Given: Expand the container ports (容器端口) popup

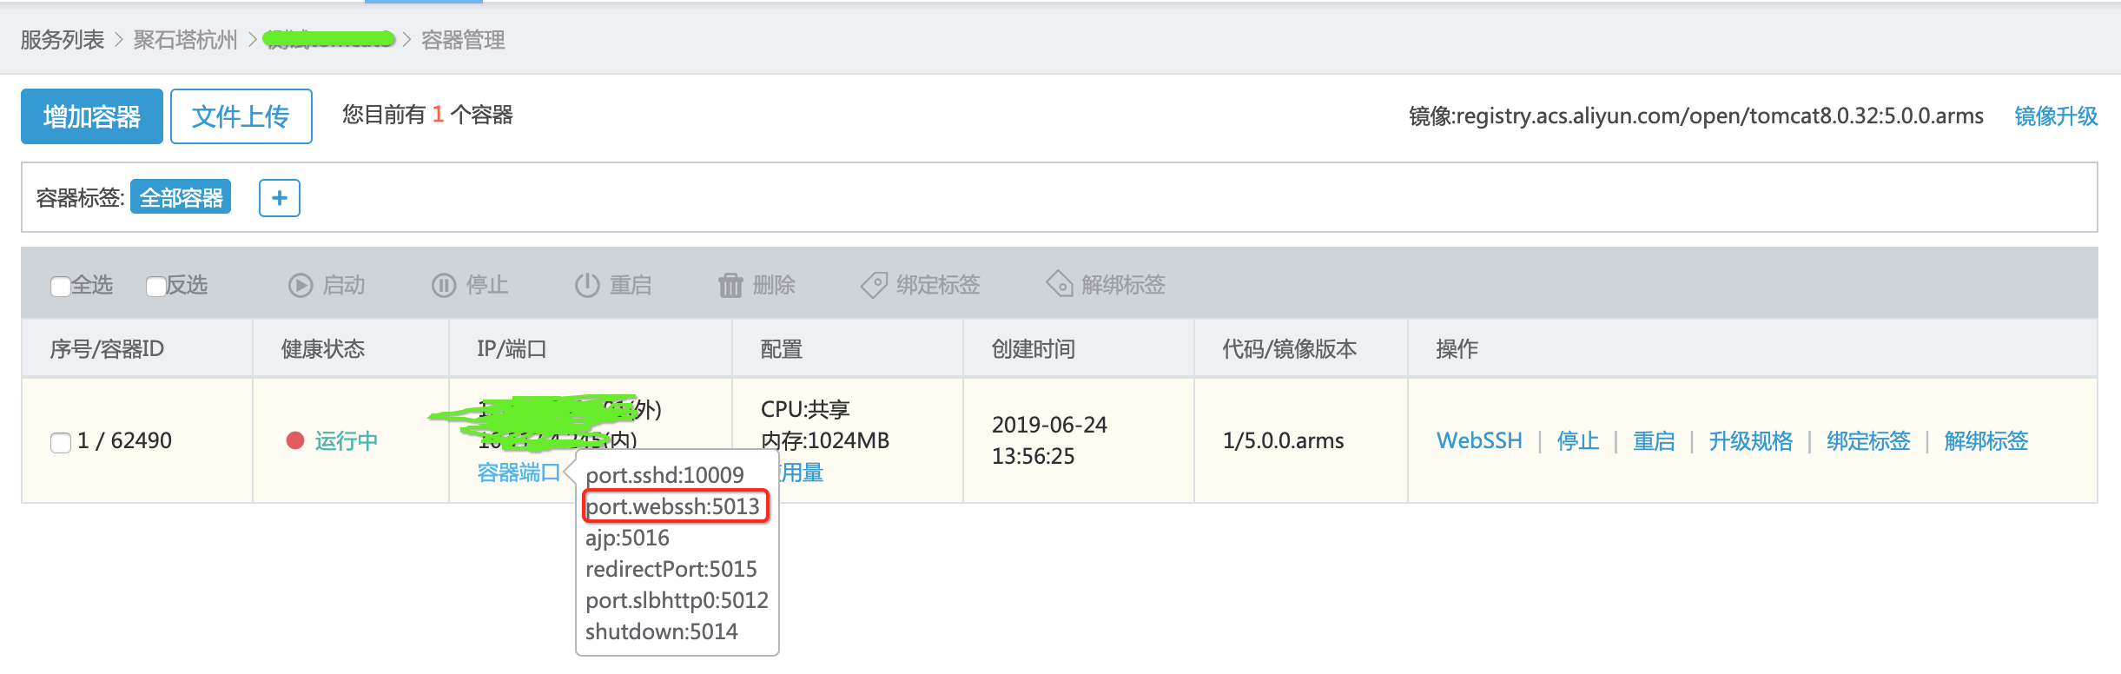Looking at the screenshot, I should click(x=519, y=472).
